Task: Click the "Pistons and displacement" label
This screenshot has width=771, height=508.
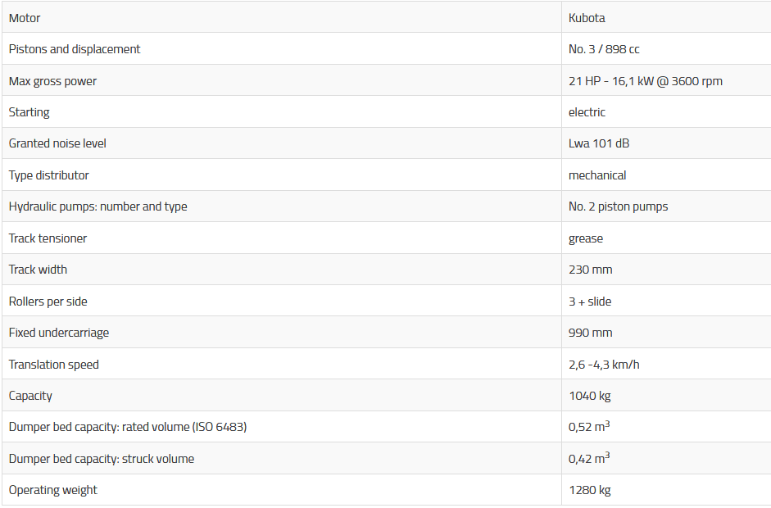Action: click(75, 49)
